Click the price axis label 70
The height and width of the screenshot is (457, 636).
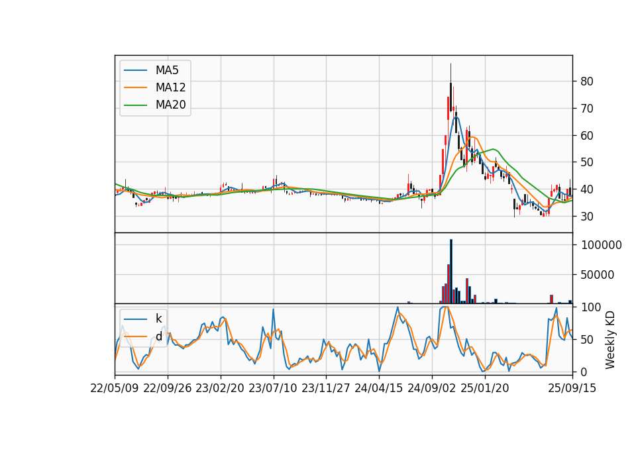point(587,109)
